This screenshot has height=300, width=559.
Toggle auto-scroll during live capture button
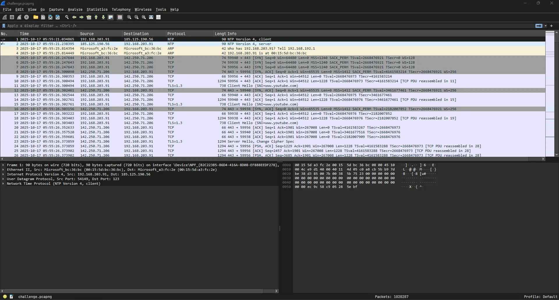coord(111,17)
